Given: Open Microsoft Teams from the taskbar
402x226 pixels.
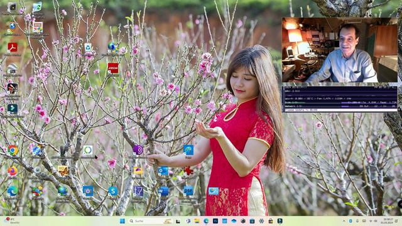Looking at the screenshot, I should 188,221.
